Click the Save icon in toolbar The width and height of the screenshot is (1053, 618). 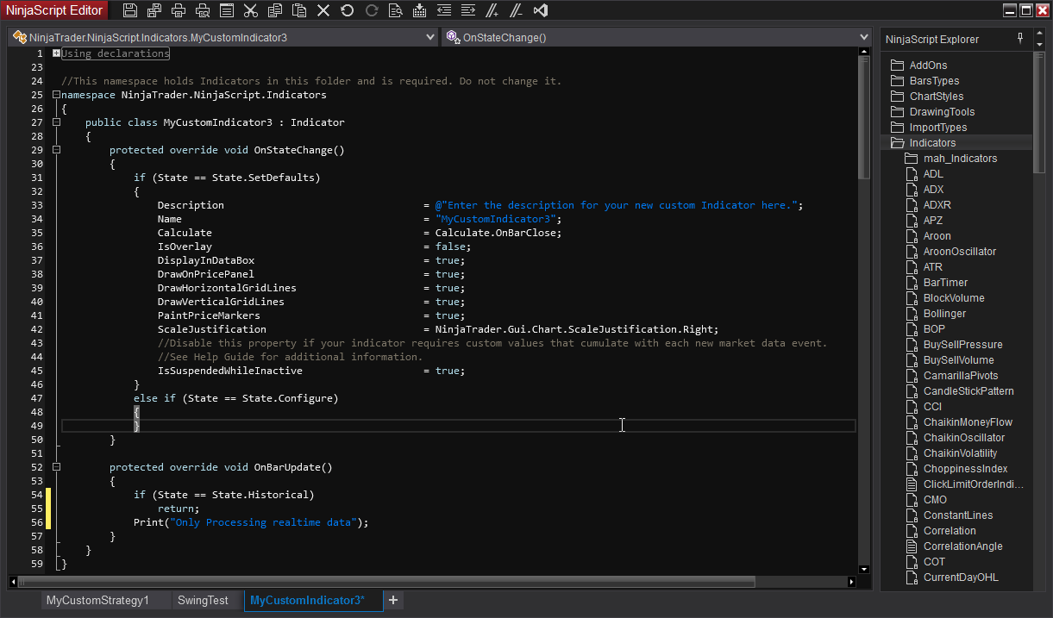click(130, 10)
